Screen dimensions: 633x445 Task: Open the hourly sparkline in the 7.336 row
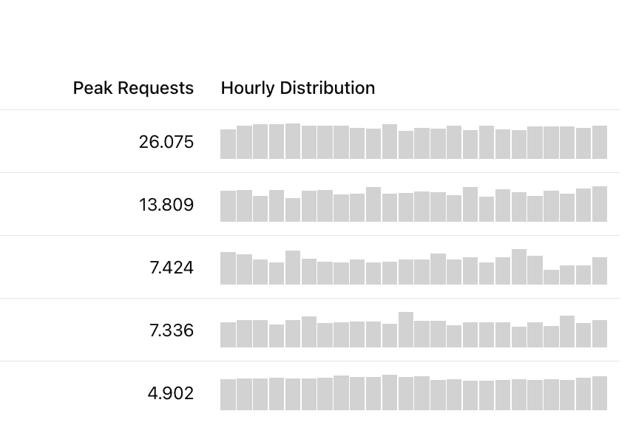coord(414,330)
